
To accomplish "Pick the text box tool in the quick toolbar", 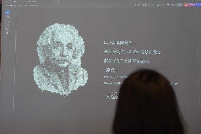I will click(8, 29).
